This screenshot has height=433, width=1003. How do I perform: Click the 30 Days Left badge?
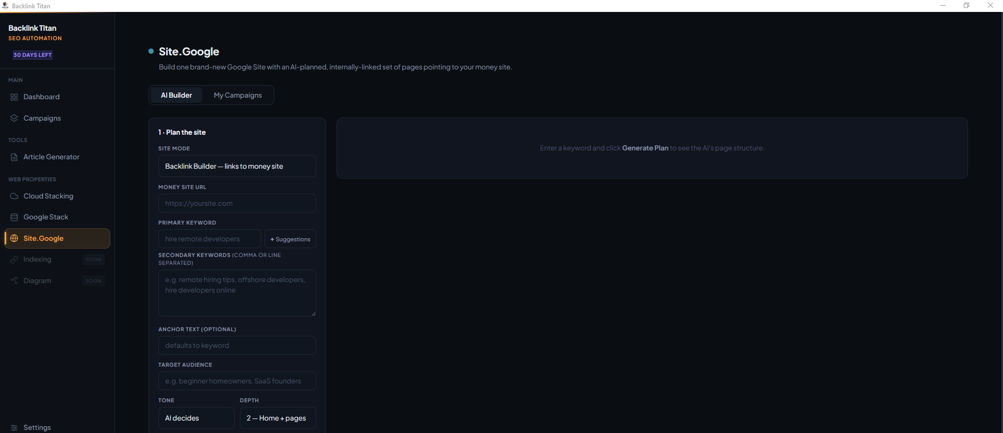[x=33, y=55]
